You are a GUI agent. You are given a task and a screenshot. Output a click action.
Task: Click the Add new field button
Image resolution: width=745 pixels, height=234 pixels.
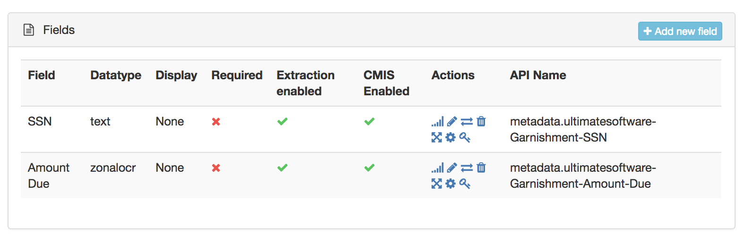tap(680, 31)
